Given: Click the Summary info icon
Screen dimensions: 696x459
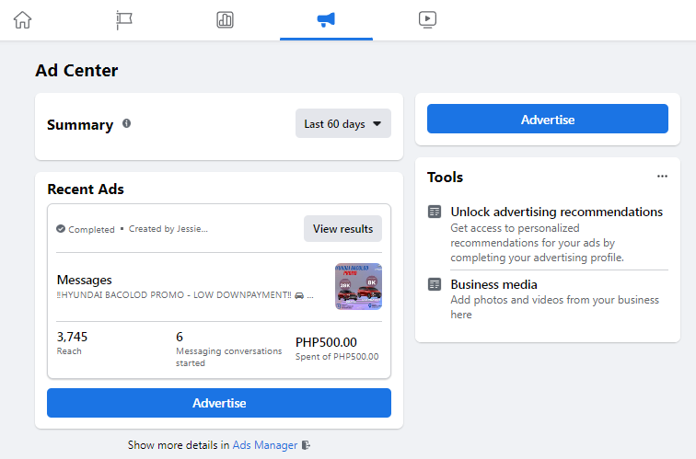Looking at the screenshot, I should [127, 123].
